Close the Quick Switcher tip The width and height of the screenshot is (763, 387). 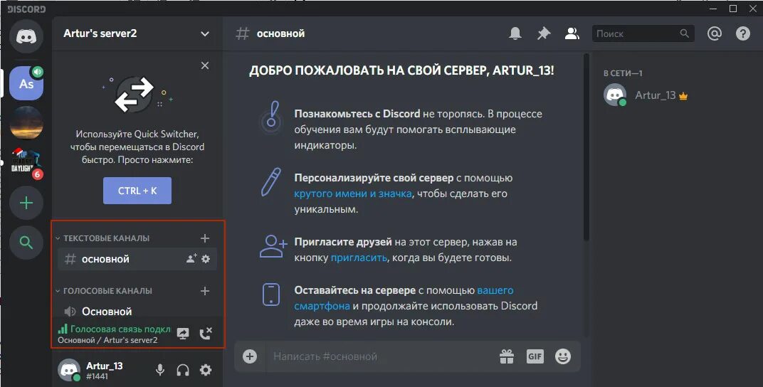tap(205, 65)
